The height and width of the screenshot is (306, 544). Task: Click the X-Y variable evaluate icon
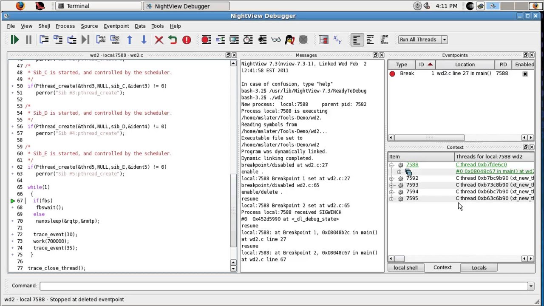337,40
